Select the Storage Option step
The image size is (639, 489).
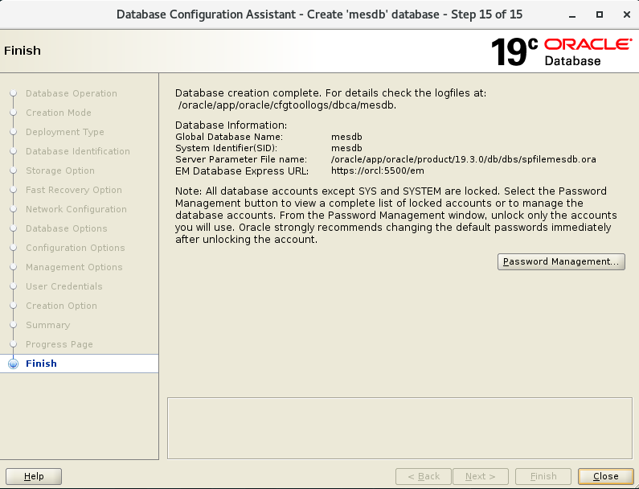tap(59, 171)
